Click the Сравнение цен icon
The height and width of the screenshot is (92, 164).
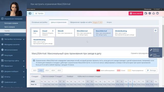coord(2,82)
